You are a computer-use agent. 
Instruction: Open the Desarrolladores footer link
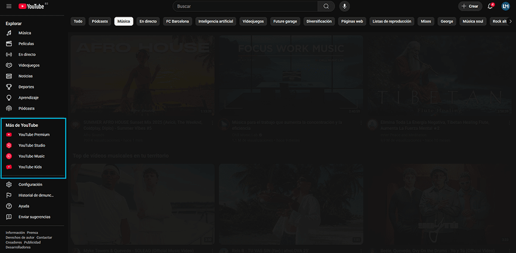tap(18, 248)
